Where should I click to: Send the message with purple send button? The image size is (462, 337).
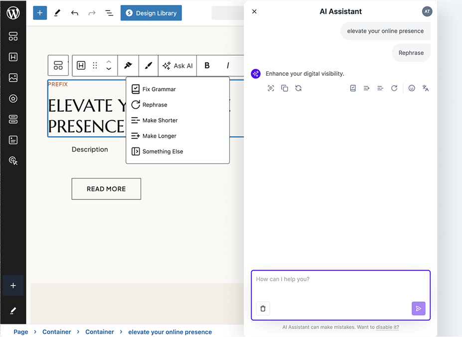click(x=419, y=309)
